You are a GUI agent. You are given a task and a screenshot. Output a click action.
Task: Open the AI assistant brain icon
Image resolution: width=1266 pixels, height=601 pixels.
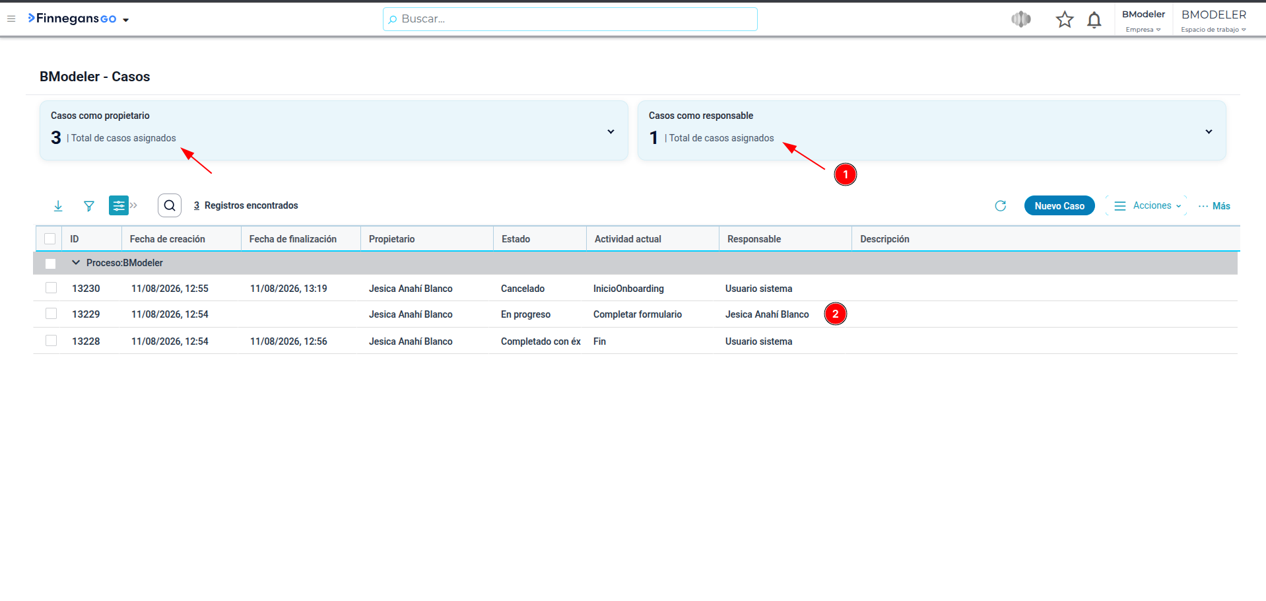(x=1020, y=20)
